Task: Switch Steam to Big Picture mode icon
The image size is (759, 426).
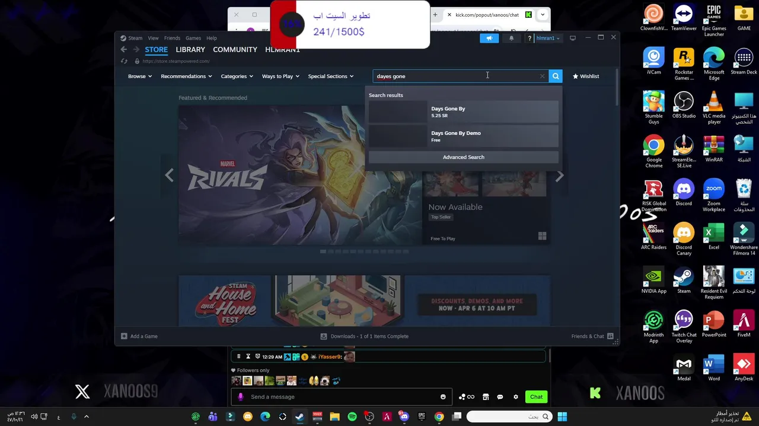Action: [572, 38]
